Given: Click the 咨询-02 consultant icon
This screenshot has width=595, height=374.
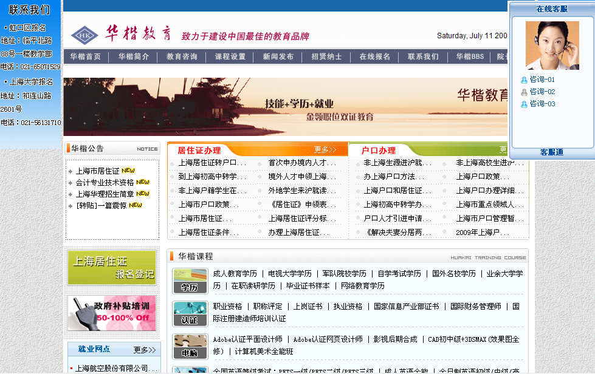Looking at the screenshot, I should tap(524, 92).
